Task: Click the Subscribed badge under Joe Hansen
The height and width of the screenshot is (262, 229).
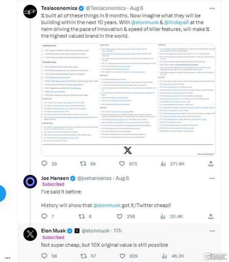Action: (x=53, y=185)
